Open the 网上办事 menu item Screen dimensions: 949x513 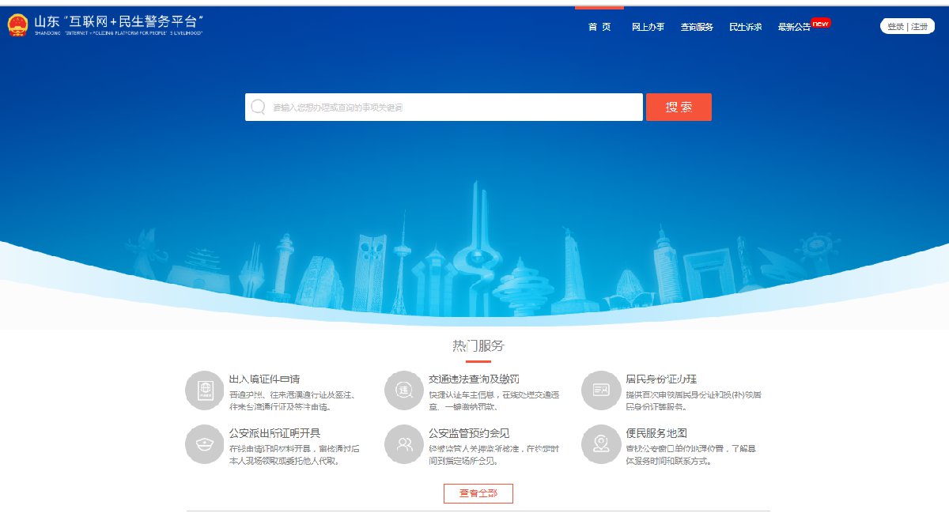pos(648,27)
